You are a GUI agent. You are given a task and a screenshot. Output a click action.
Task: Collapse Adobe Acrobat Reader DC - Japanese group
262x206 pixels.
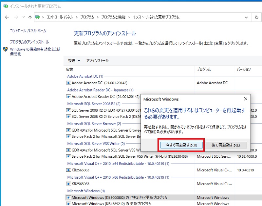click(101, 90)
